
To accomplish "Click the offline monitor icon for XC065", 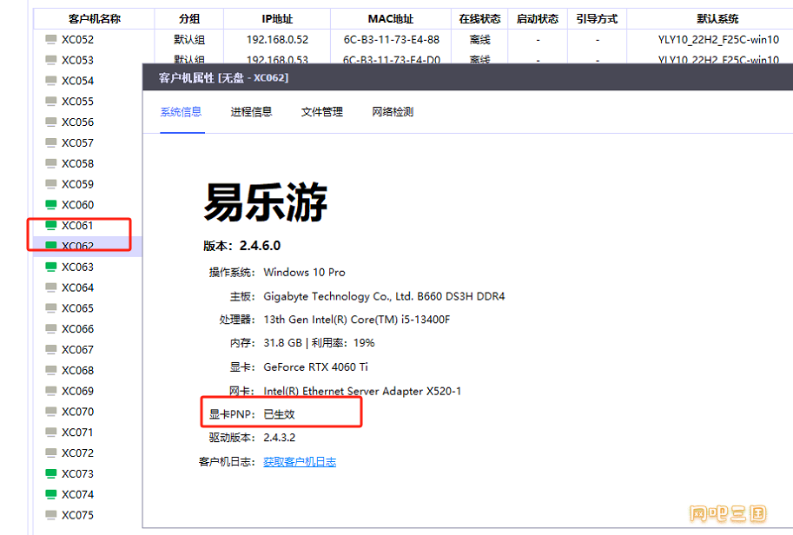I will [50, 308].
